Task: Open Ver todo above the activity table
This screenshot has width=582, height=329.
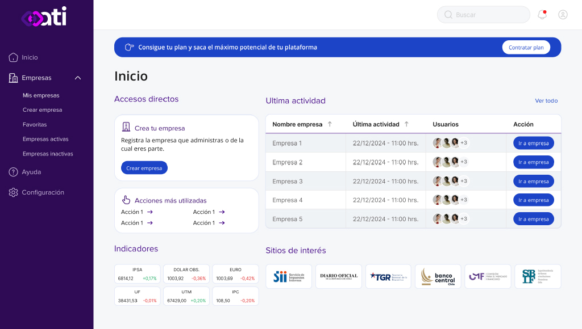Action: click(546, 100)
